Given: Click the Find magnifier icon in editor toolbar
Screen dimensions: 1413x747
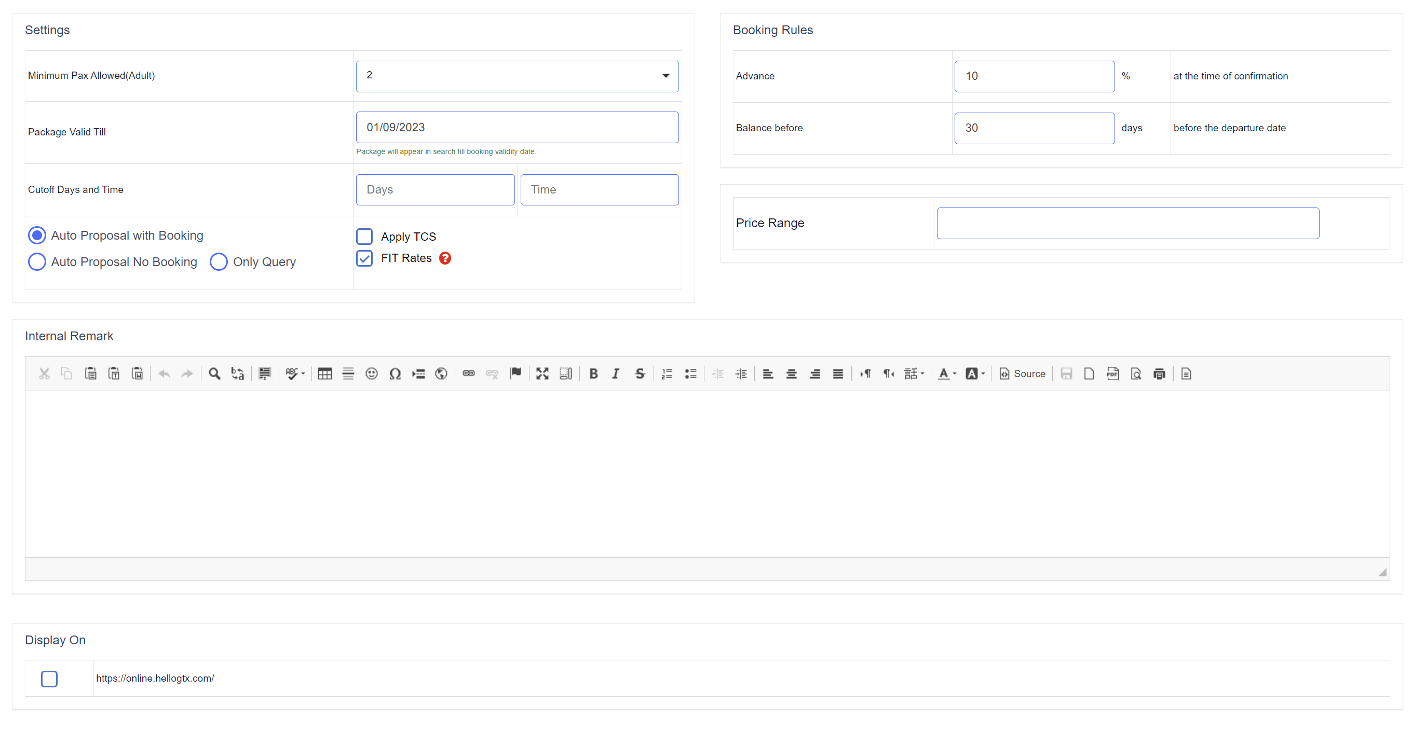Looking at the screenshot, I should [x=214, y=374].
